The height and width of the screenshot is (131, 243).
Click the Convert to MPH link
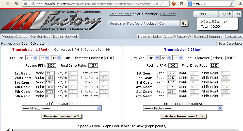point(67,49)
